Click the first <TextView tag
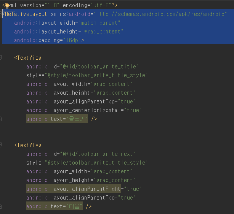 coord(27,58)
